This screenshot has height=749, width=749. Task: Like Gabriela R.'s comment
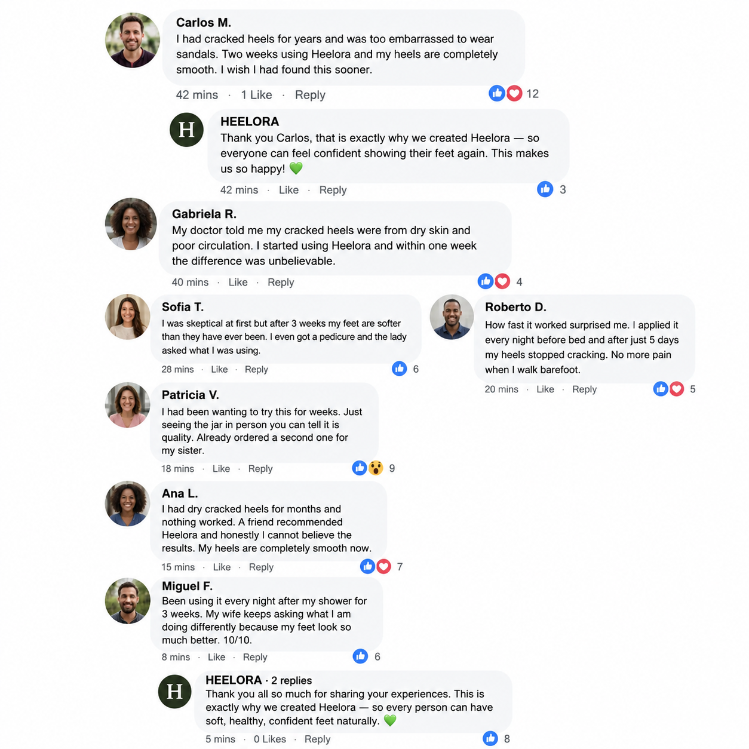coord(238,282)
